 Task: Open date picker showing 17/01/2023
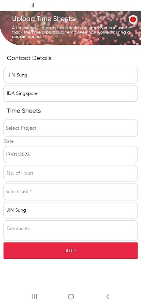click(x=71, y=154)
